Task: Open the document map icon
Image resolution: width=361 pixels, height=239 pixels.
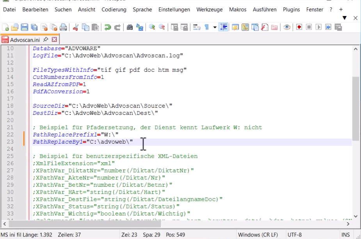Action: [245, 27]
